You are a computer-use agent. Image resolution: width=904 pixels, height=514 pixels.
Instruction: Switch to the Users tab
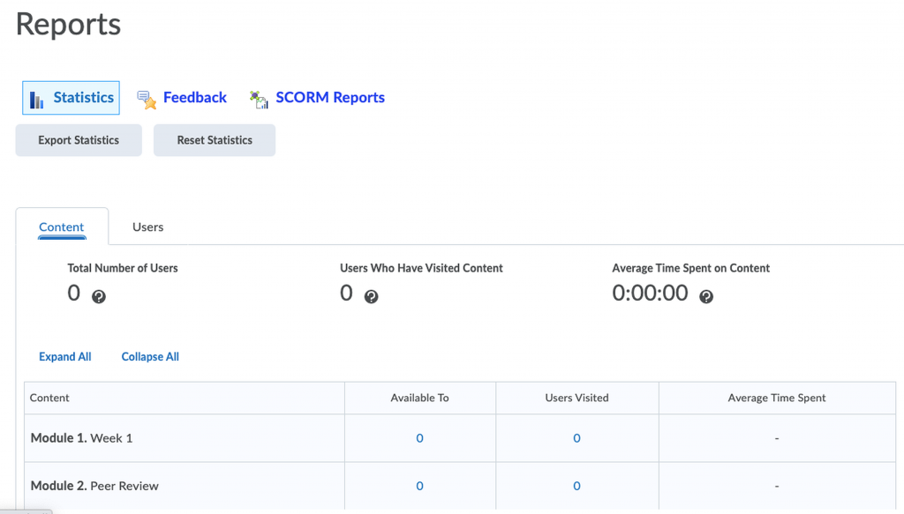(147, 227)
